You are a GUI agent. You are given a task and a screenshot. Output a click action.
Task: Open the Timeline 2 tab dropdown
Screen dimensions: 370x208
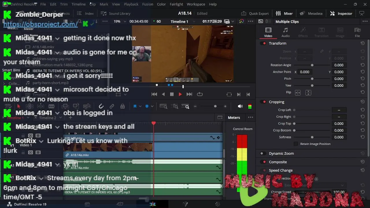pyautogui.click(x=60, y=118)
